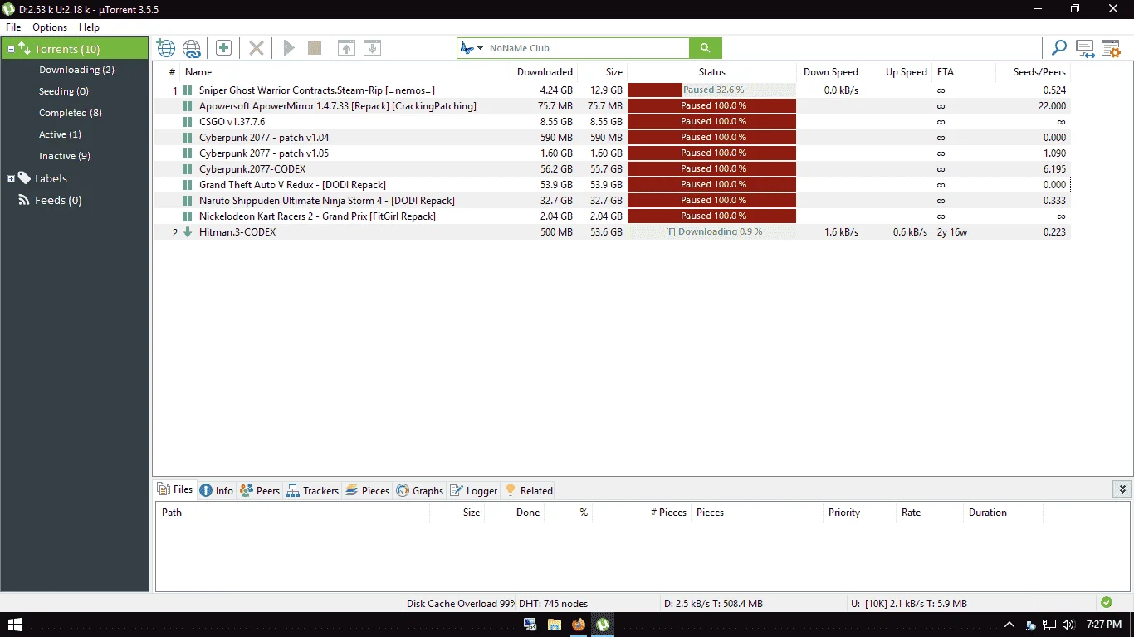
Task: Select Inactive (9) in the sidebar
Action: 65,156
